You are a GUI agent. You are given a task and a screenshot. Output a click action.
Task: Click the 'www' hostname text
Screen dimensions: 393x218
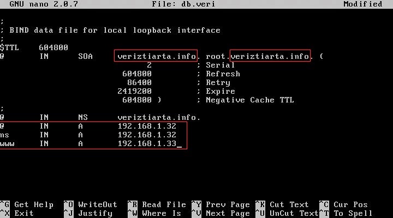(7, 144)
